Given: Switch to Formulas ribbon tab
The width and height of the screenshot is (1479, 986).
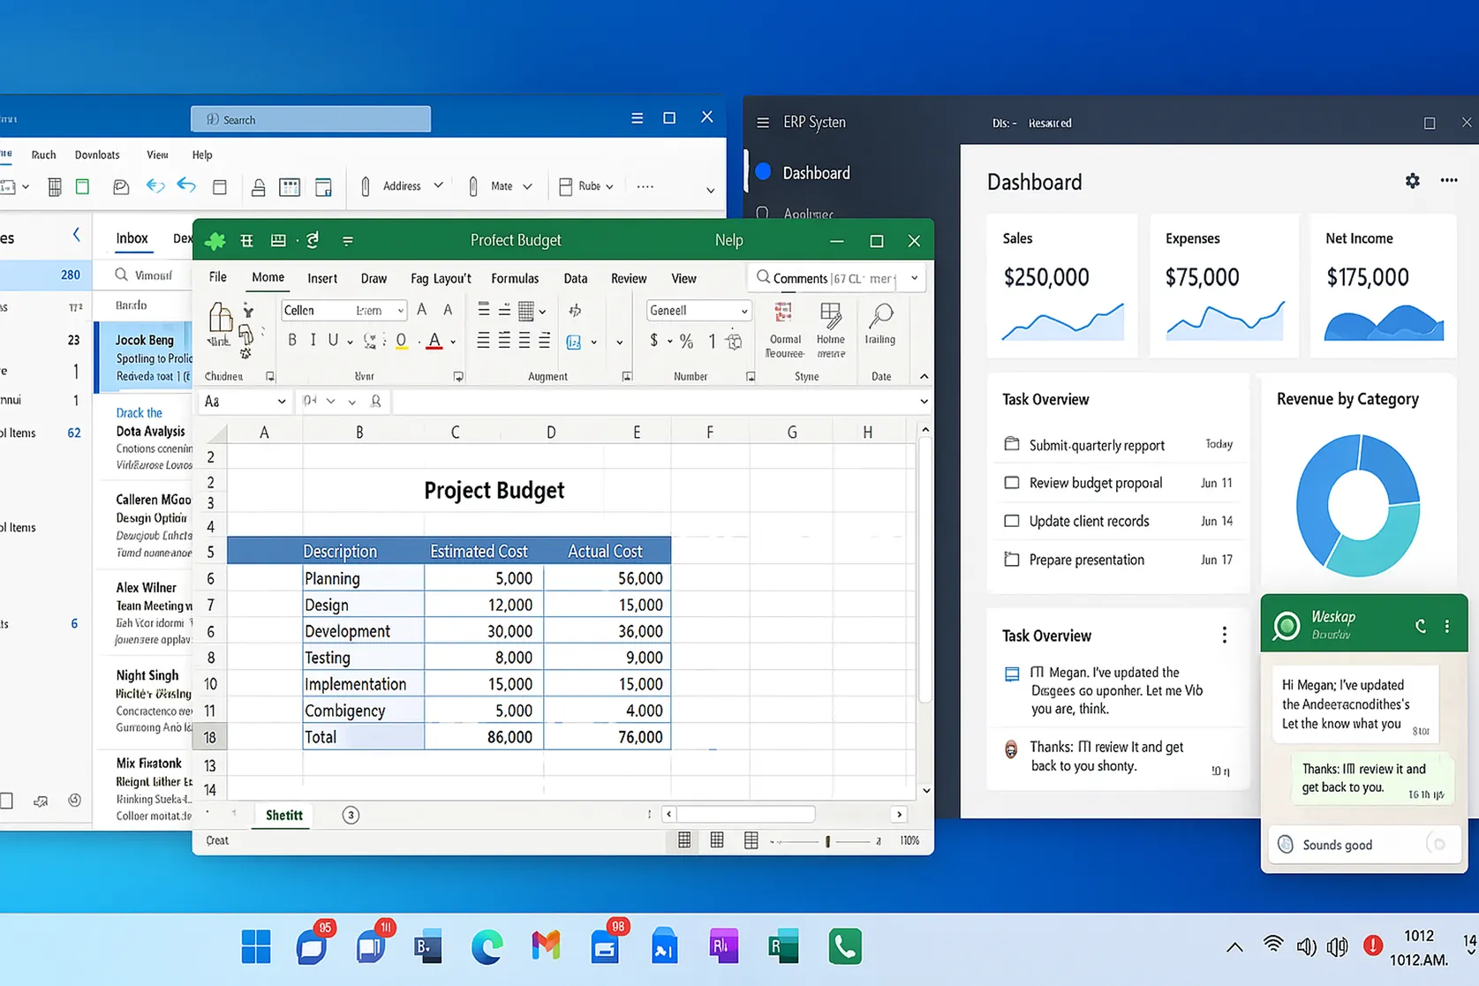Looking at the screenshot, I should pos(515,278).
